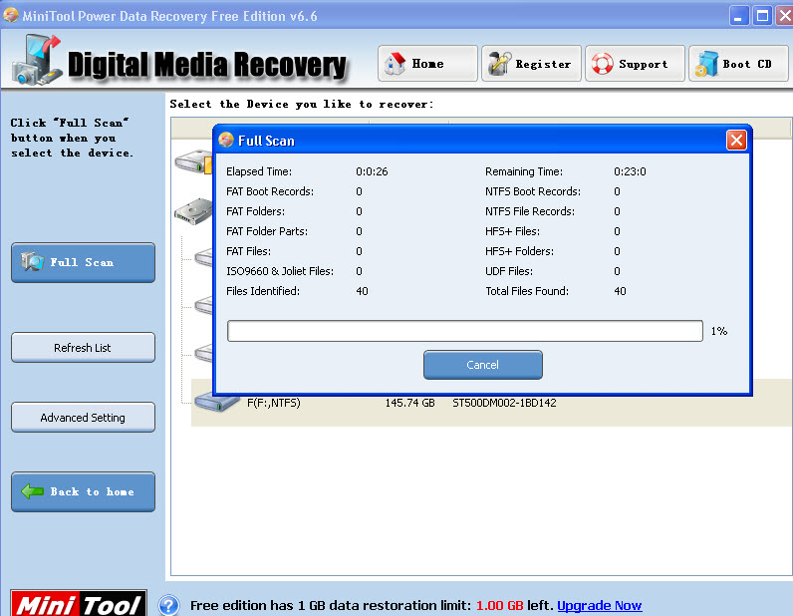Click the ISO9660 & Joliet Files label
Viewport: 793px width, 616px height.
click(x=280, y=271)
